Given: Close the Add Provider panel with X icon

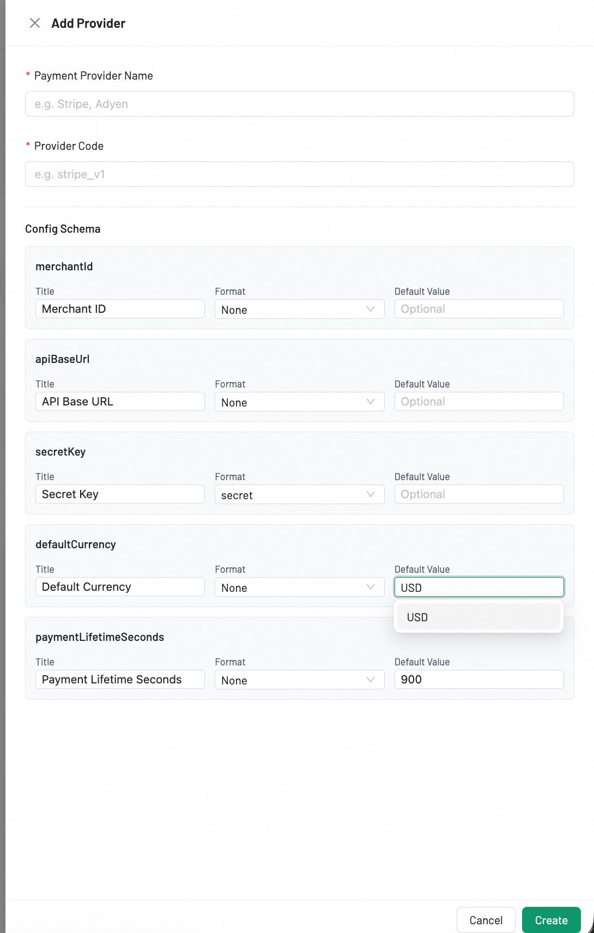Looking at the screenshot, I should pos(35,23).
